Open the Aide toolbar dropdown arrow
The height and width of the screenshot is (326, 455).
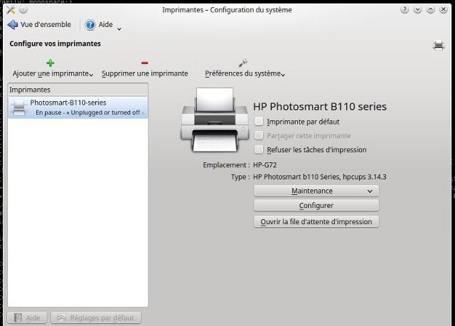coord(119,28)
